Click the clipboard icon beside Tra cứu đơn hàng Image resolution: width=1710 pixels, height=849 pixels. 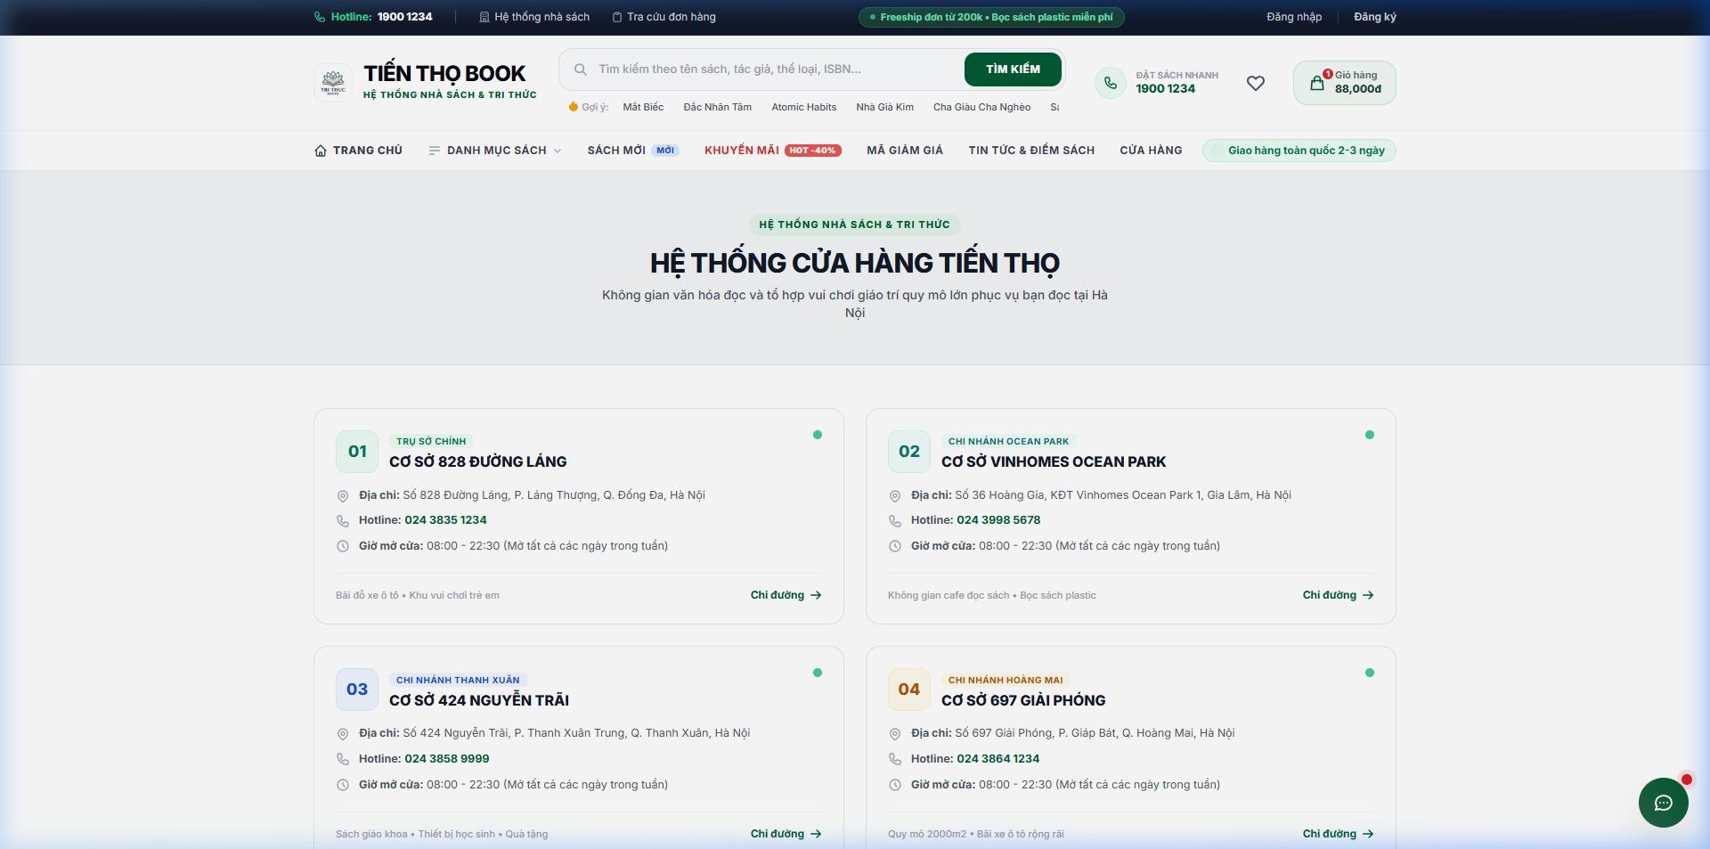click(616, 17)
